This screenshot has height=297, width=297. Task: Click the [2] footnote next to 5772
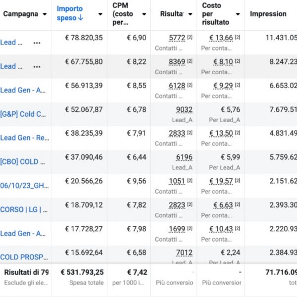click(x=190, y=37)
